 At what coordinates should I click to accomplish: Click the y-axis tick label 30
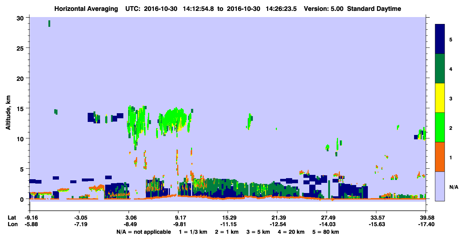(21, 18)
